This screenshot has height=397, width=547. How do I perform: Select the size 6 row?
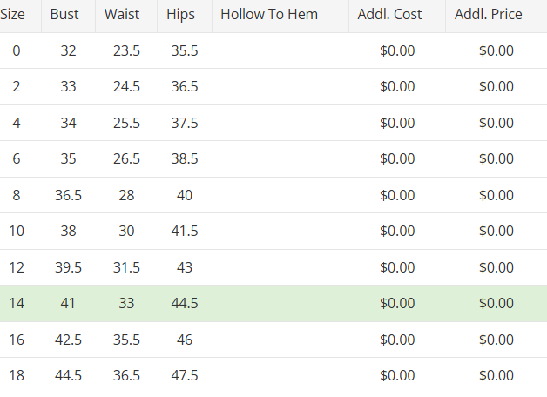[273, 159]
